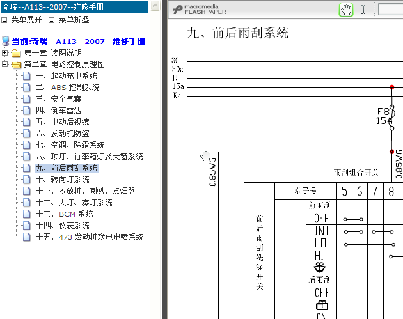Expand all menus with 菜单展开
The height and width of the screenshot is (319, 403).
(26, 20)
